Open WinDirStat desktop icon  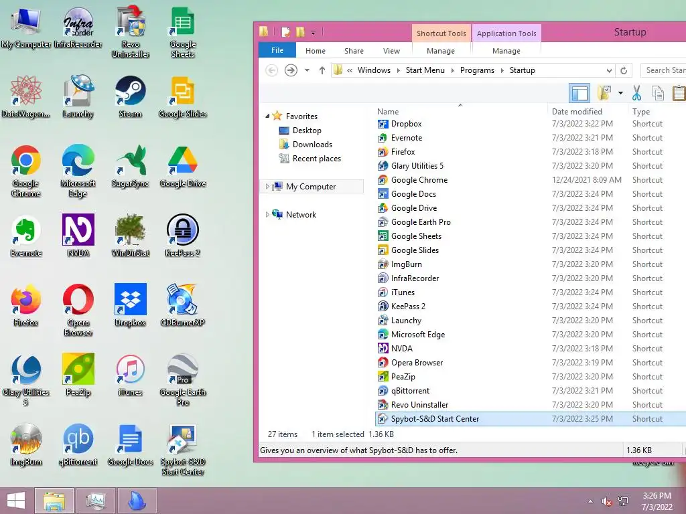coord(131,236)
